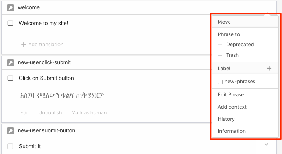Click the plus icon beside Label
Image resolution: width=282 pixels, height=154 pixels.
(269, 68)
